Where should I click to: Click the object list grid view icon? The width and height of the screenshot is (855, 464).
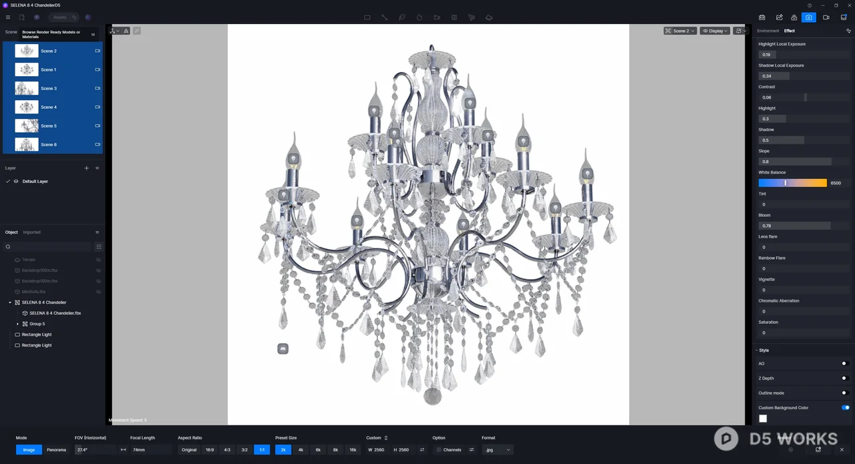99,246
